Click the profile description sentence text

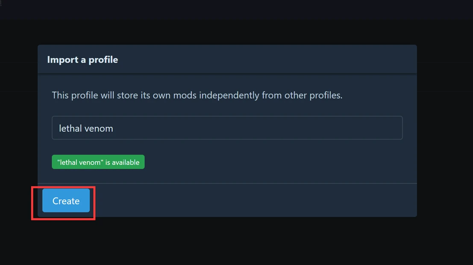[x=197, y=95]
